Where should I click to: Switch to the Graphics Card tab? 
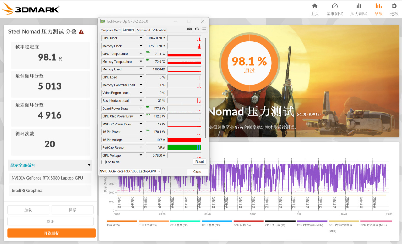point(111,30)
